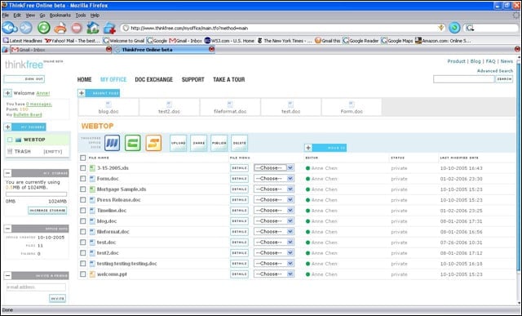Click the Increase Storage button

pyautogui.click(x=47, y=211)
